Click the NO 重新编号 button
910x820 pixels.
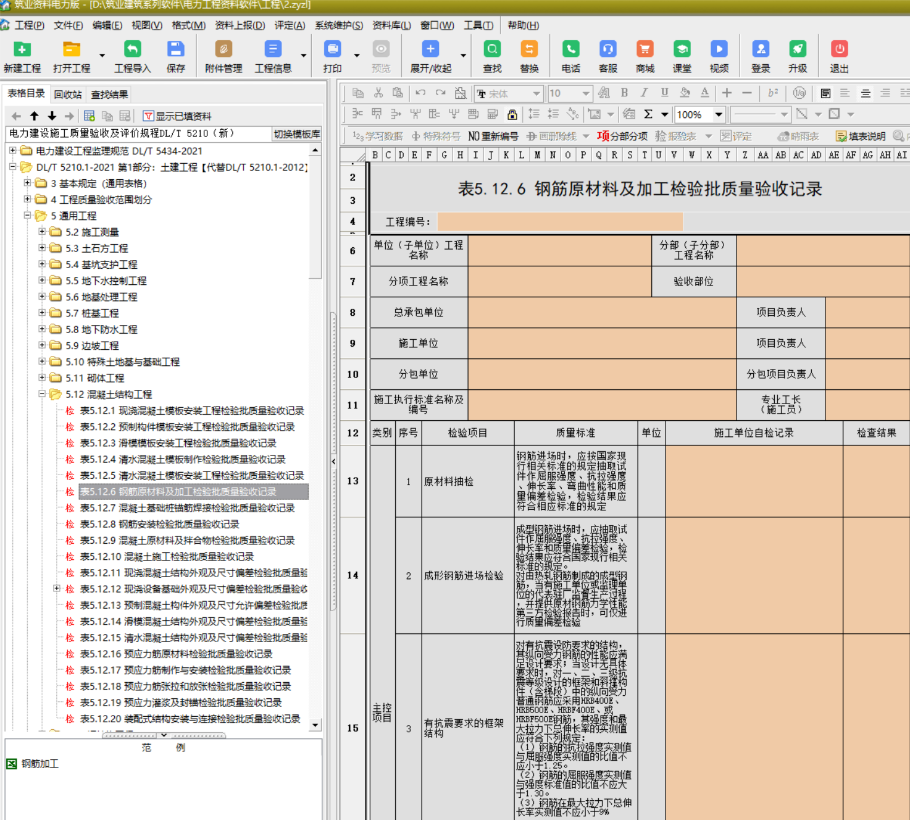click(x=493, y=136)
